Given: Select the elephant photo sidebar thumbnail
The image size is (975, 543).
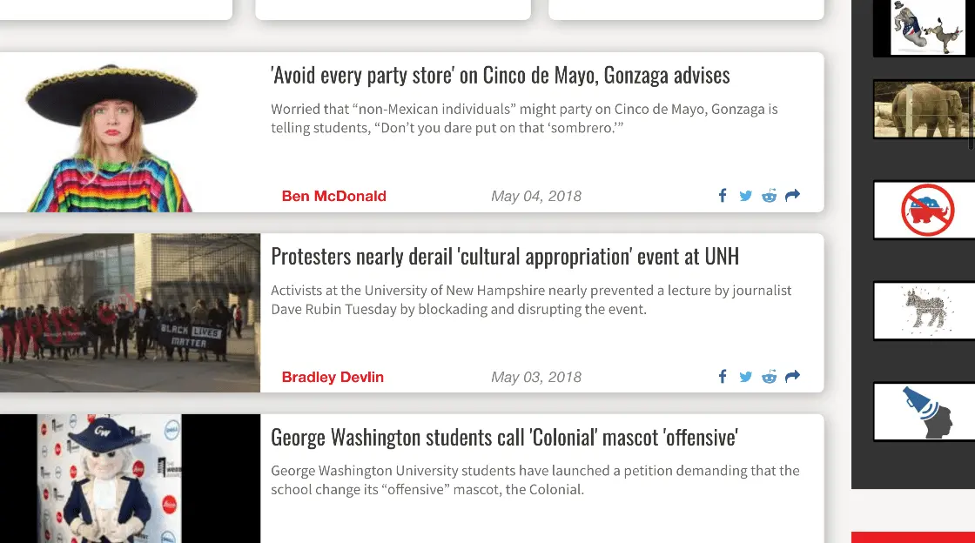Looking at the screenshot, I should tap(924, 110).
